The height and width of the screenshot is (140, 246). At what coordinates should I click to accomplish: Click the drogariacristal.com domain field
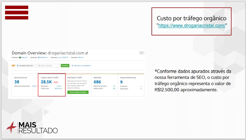27,66
